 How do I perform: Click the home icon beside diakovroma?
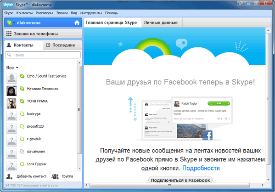(x=77, y=23)
